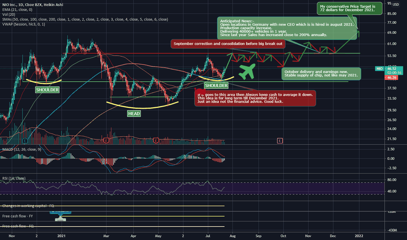Click the 77.00 price scale value
The width and height of the screenshot is (407, 240).
[392, 23]
